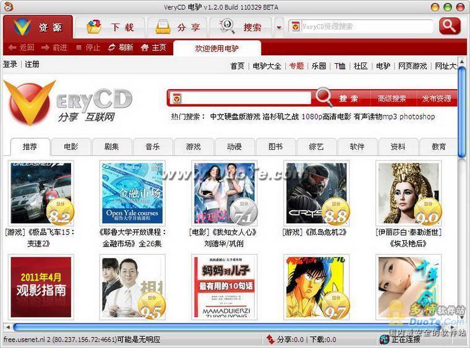The width and height of the screenshot is (470, 348).
Task: Open 乐园 navigation link
Action: pyautogui.click(x=318, y=66)
